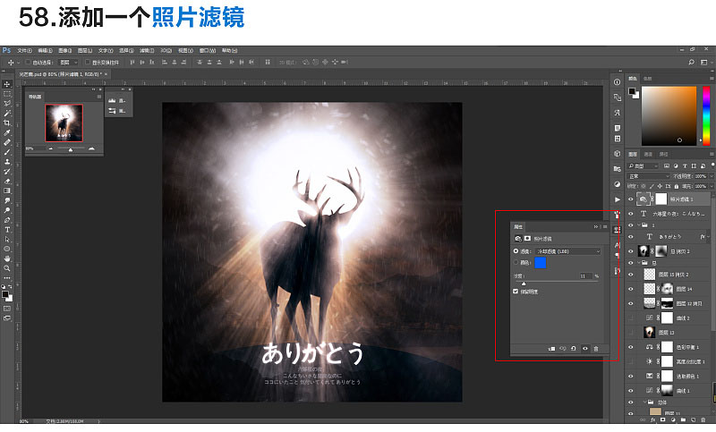Click the trash icon in Properties panel
This screenshot has height=432, width=716.
596,349
